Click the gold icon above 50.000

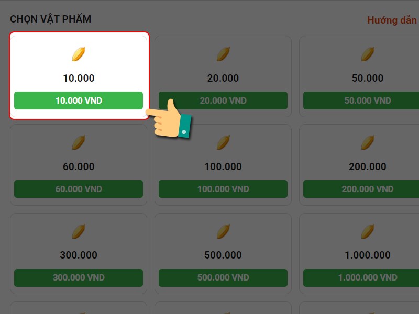point(368,53)
